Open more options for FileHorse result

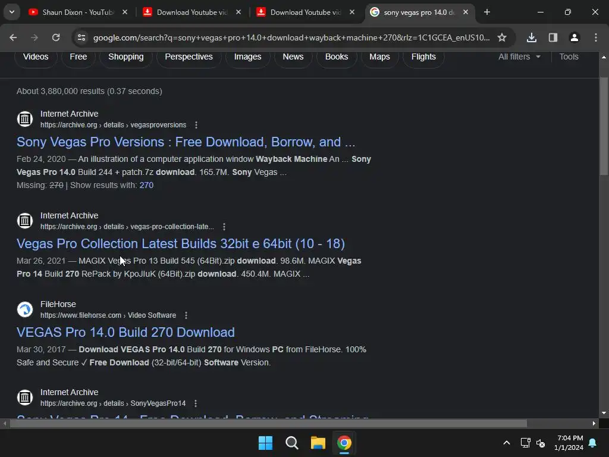186,315
